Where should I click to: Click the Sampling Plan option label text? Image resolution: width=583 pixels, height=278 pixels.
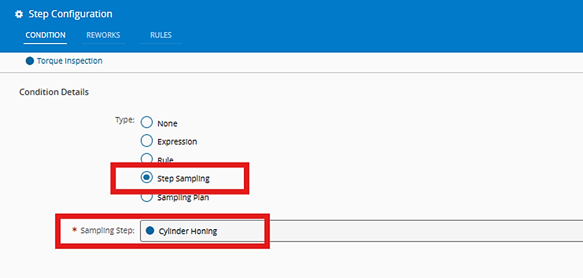(x=183, y=197)
